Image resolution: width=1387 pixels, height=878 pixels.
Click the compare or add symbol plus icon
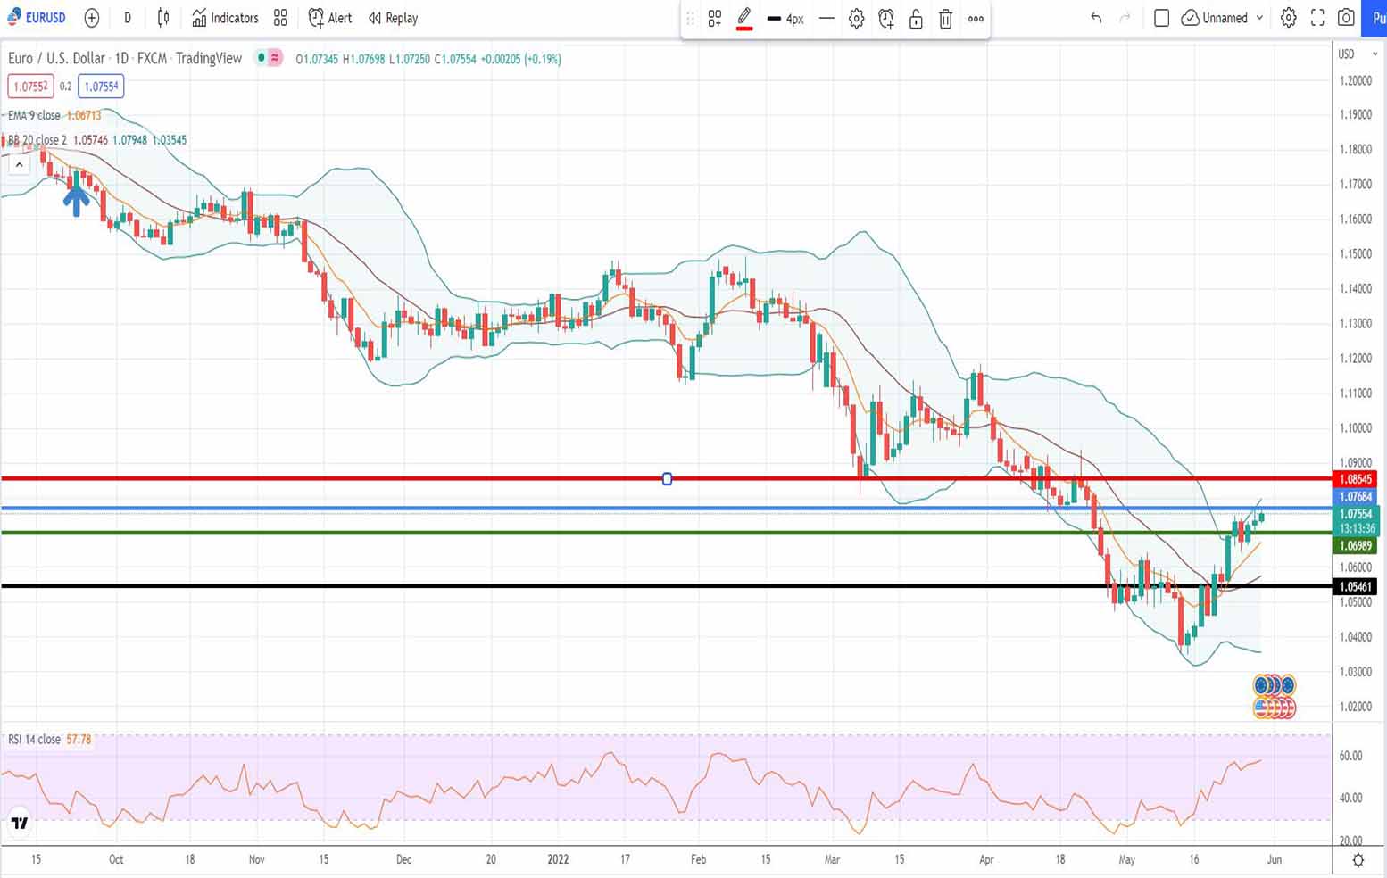[x=92, y=18]
